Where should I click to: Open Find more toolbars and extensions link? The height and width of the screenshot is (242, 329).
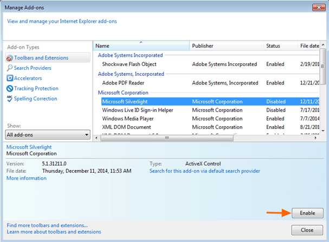[47, 225]
